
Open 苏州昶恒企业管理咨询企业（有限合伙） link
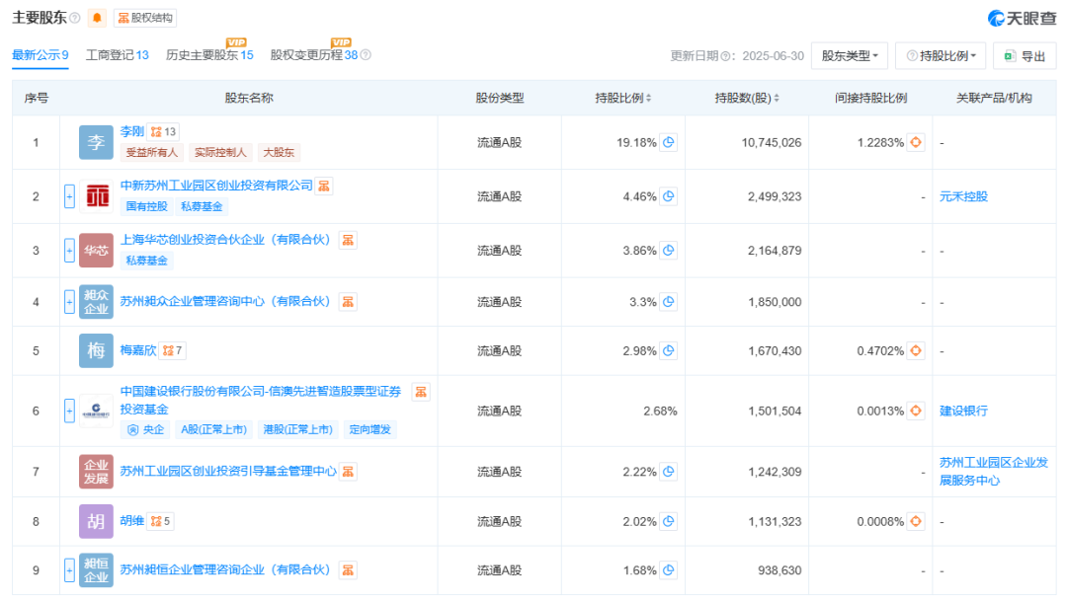point(225,570)
